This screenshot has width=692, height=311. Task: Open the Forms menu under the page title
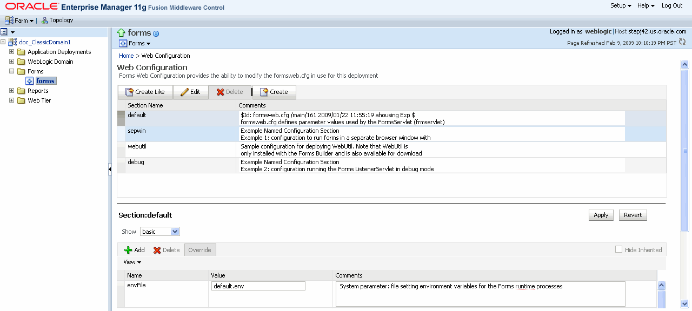coord(134,43)
